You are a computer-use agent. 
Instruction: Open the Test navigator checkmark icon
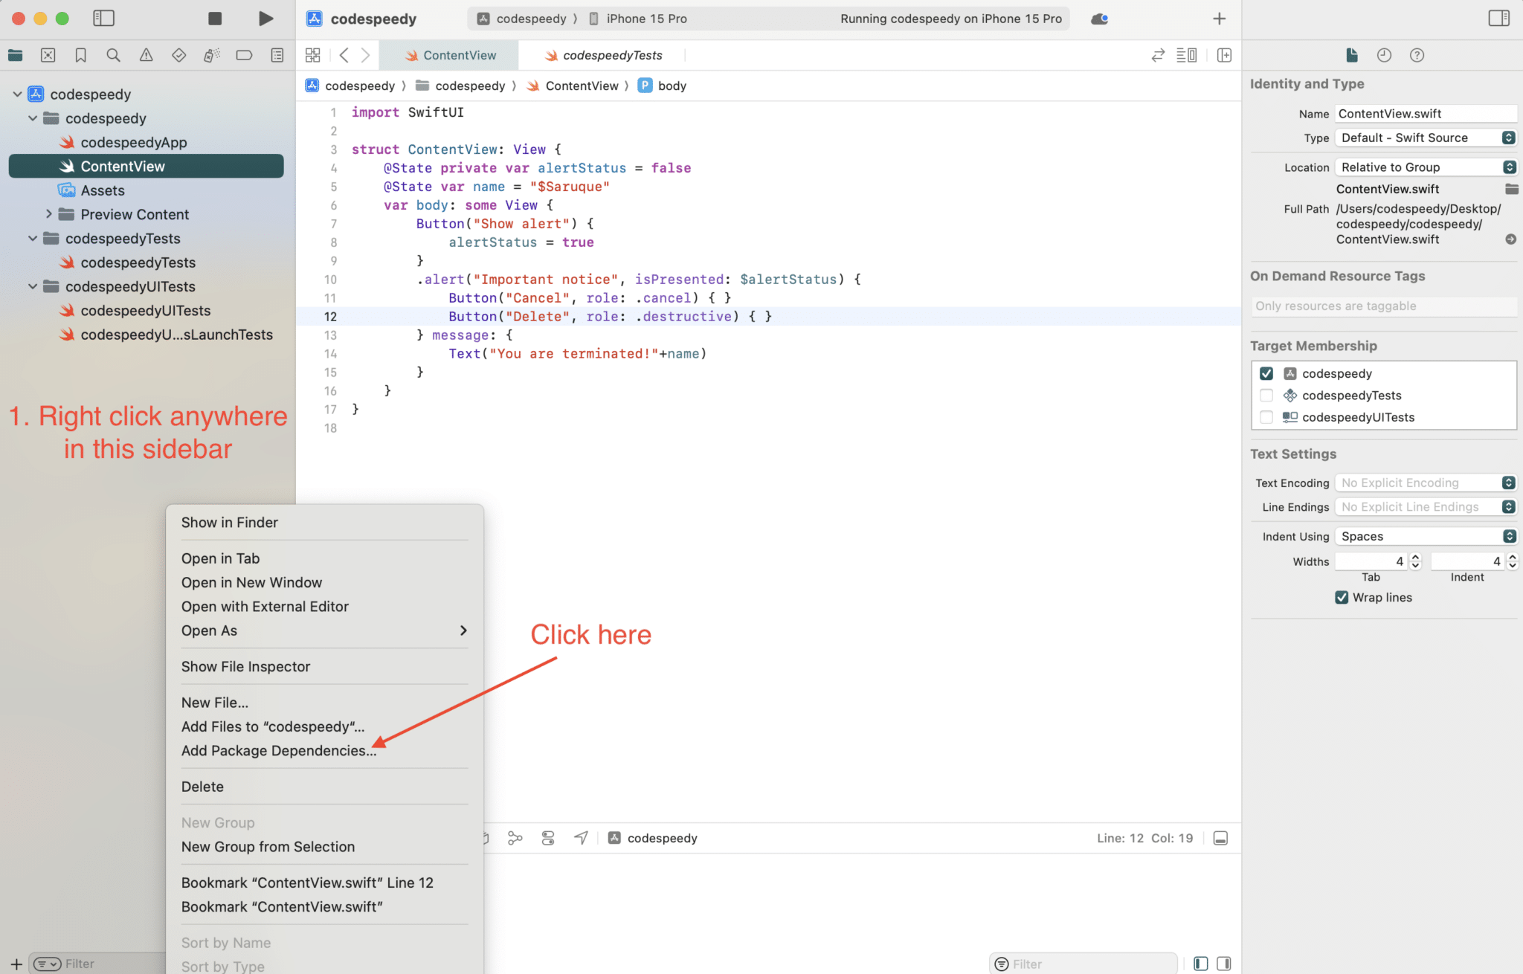pyautogui.click(x=179, y=54)
